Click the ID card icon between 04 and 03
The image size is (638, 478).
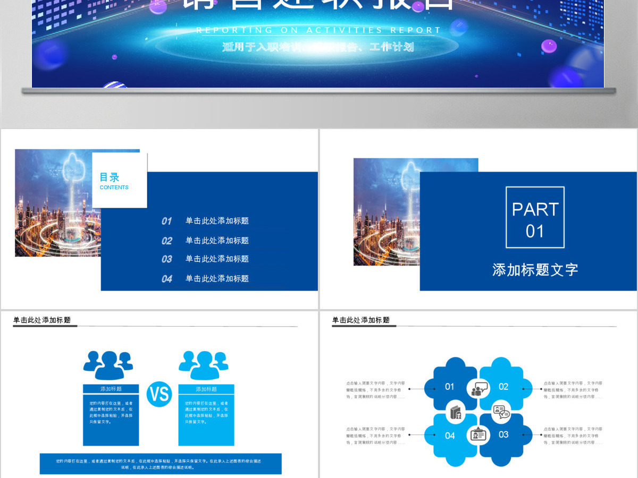pos(478,435)
